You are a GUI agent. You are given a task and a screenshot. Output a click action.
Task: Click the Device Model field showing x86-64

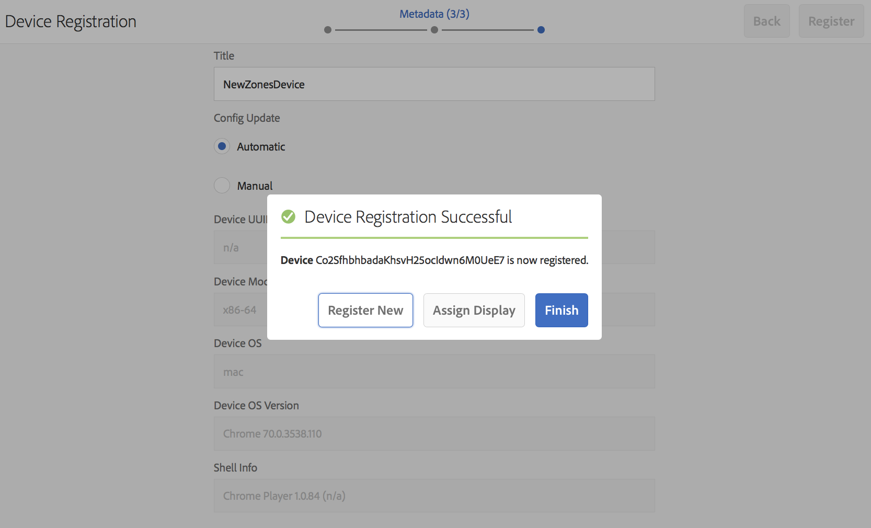[x=240, y=309]
